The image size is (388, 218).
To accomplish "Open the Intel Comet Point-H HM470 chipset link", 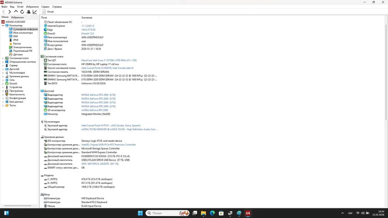I will pyautogui.click(x=107, y=68).
